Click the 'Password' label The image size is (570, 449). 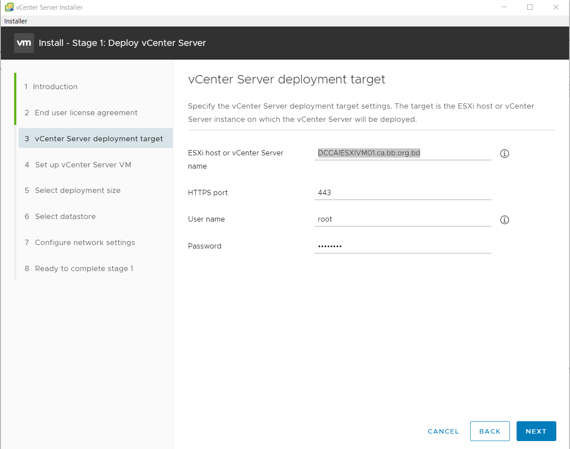pyautogui.click(x=204, y=246)
